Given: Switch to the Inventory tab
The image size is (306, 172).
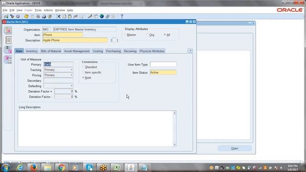Looking at the screenshot, I should (32, 51).
